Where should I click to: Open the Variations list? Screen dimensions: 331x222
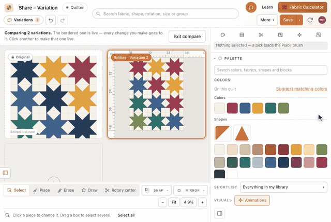point(24,20)
